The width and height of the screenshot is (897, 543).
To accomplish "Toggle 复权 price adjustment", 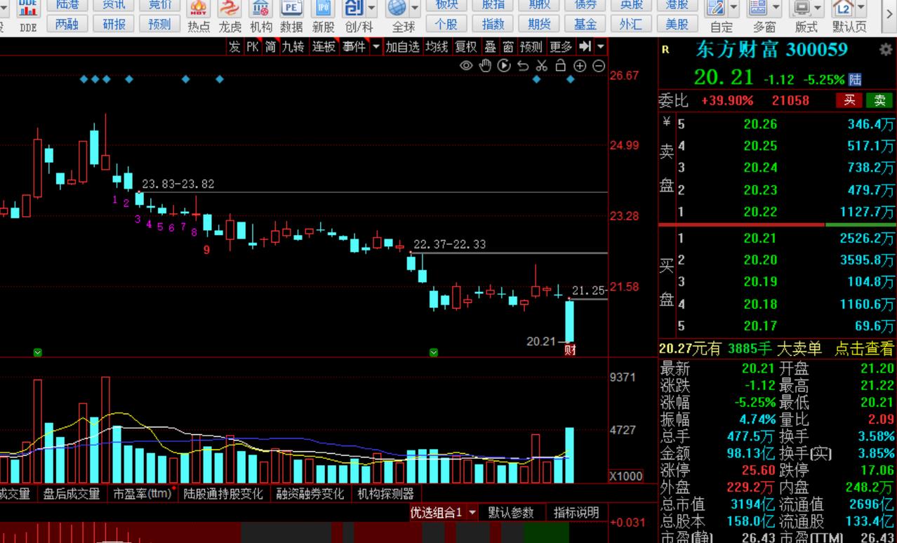I will tap(466, 46).
